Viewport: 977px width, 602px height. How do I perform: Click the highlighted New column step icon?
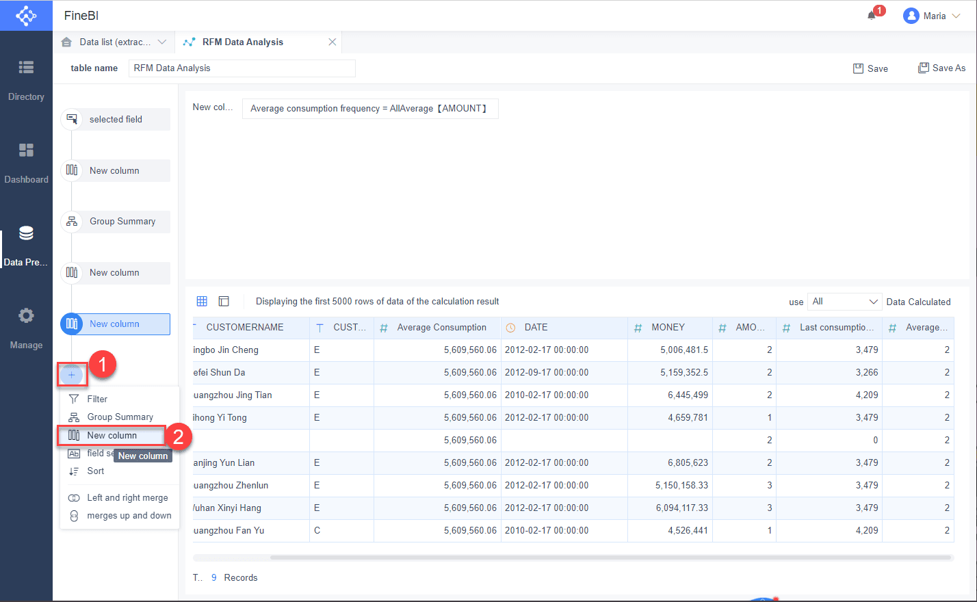[x=72, y=324]
